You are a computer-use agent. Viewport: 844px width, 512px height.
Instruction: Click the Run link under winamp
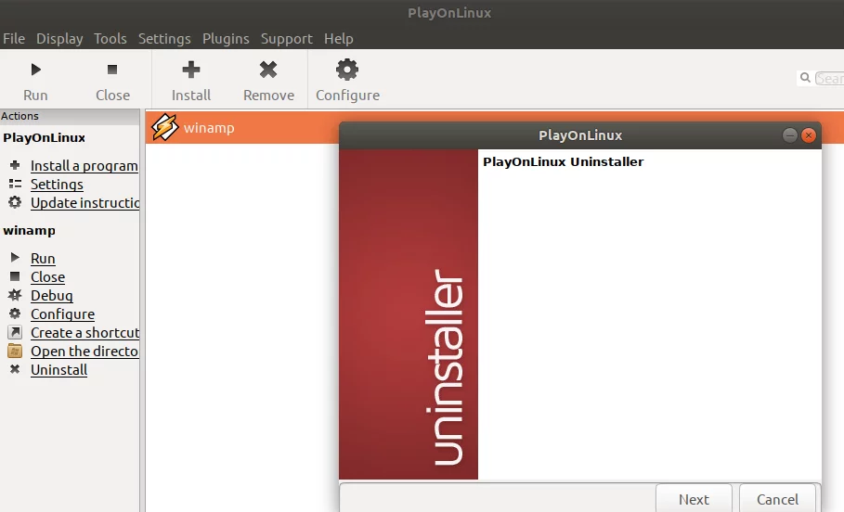(43, 258)
